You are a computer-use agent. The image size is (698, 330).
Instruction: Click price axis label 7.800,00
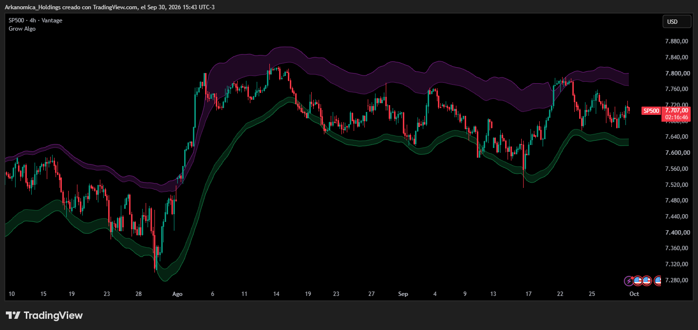pyautogui.click(x=677, y=73)
